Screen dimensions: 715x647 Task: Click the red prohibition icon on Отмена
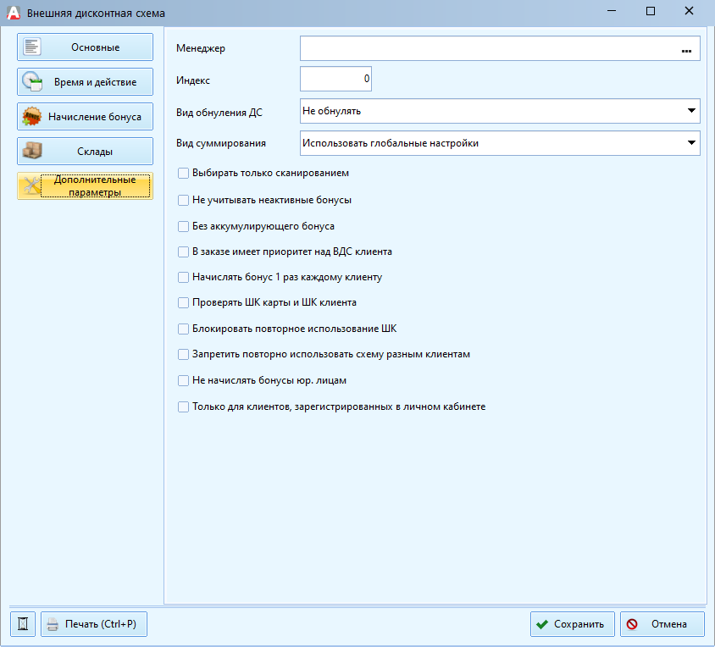tap(632, 624)
